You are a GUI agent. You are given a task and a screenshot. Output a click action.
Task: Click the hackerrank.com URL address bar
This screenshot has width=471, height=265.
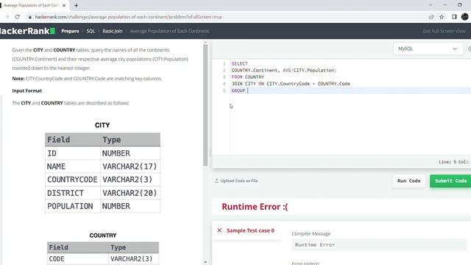click(129, 17)
